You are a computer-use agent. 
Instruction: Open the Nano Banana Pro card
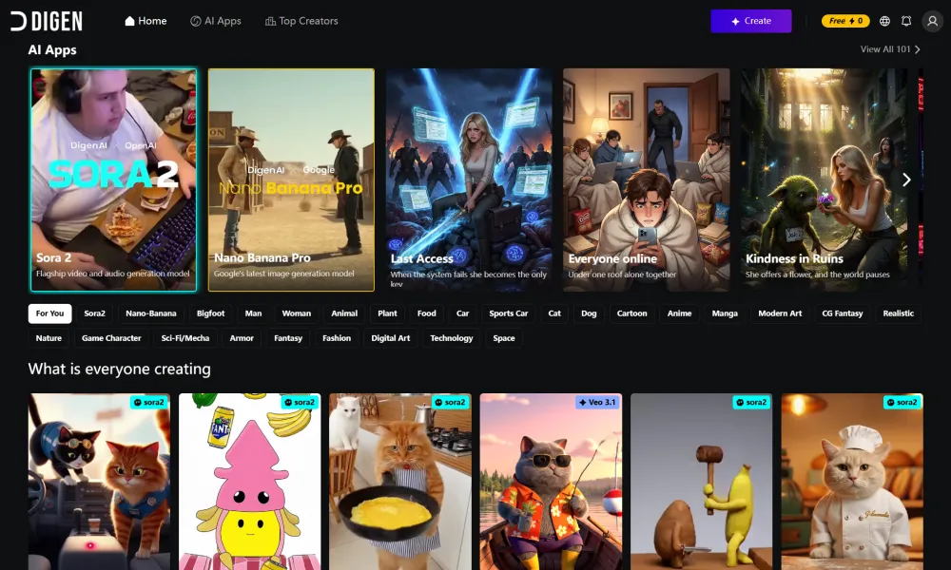(291, 180)
